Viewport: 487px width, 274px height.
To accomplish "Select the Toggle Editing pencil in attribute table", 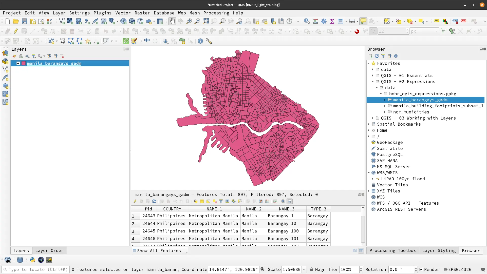I will (135, 201).
